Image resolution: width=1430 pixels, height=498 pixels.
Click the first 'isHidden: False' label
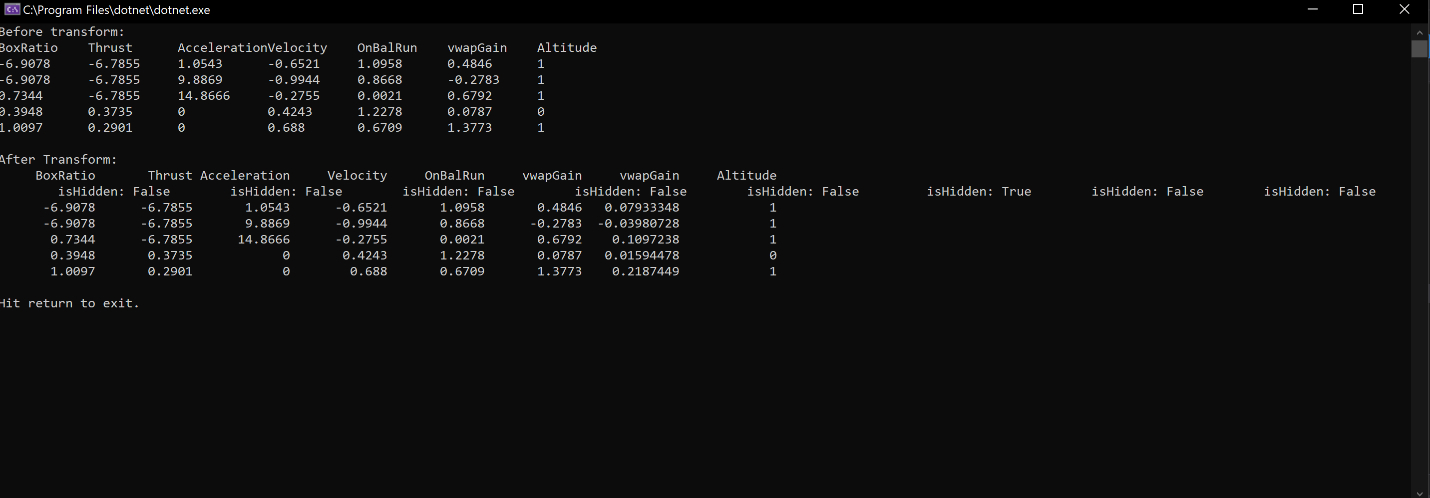point(114,191)
